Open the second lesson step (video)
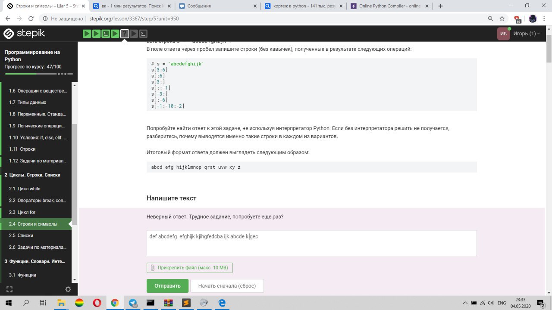Screen dimensions: 552x310 coord(96,34)
